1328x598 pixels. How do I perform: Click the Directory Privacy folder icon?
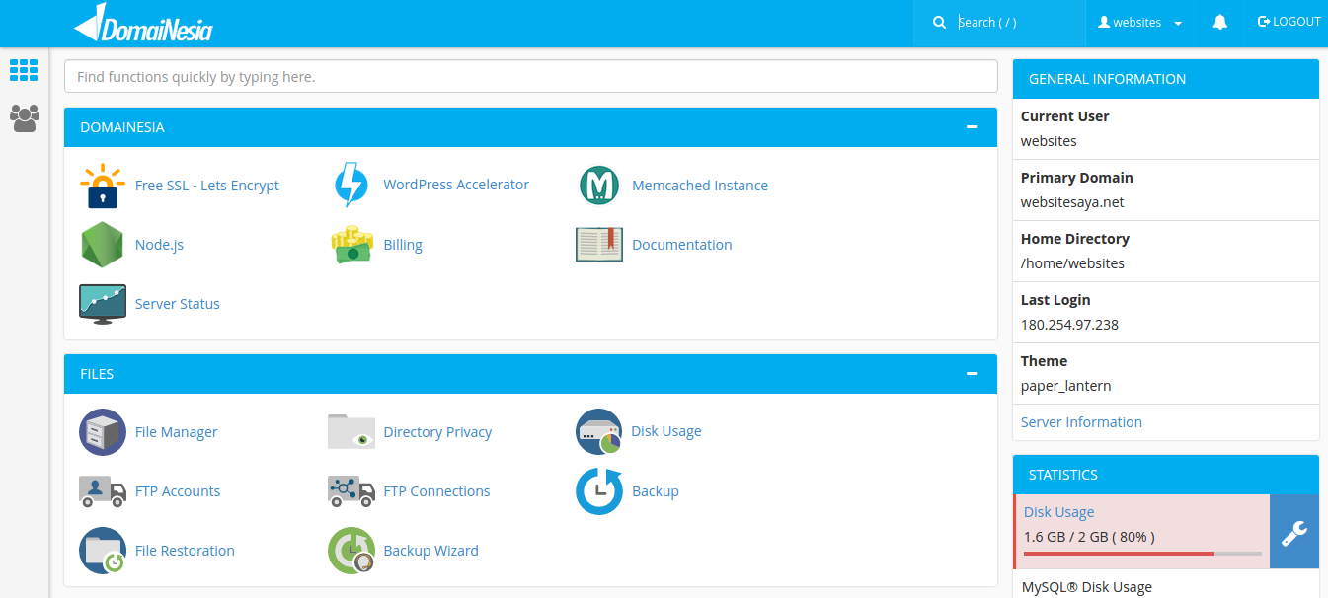point(352,432)
